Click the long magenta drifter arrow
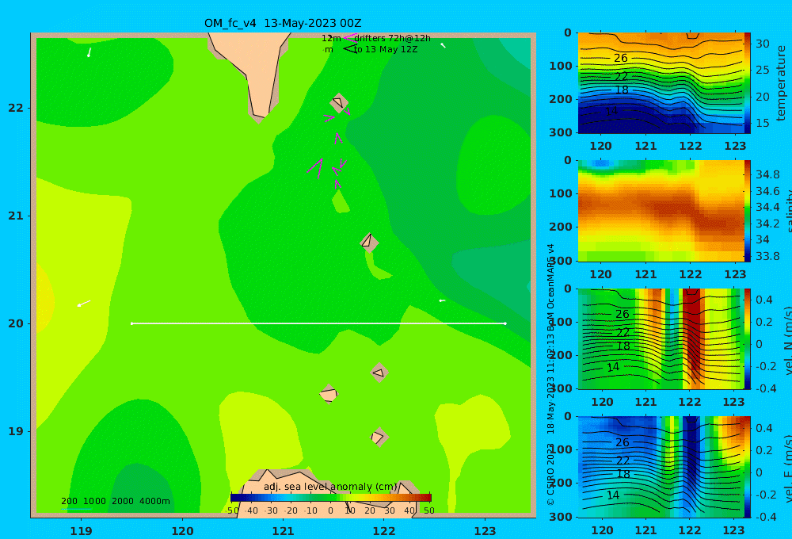This screenshot has width=792, height=539. tap(316, 169)
